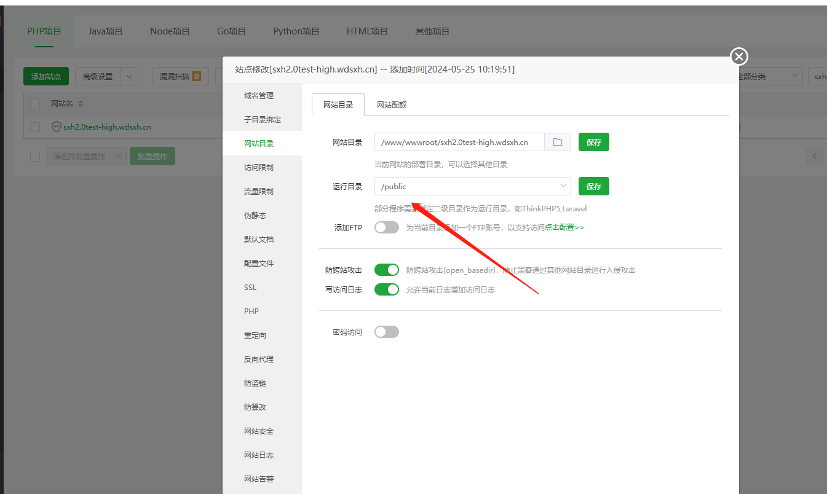This screenshot has width=827, height=494.
Task: Open 访问限制 in dialog sidebar
Action: tap(263, 167)
